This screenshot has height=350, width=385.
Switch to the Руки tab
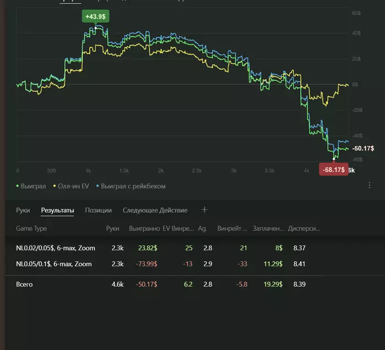pyautogui.click(x=23, y=210)
